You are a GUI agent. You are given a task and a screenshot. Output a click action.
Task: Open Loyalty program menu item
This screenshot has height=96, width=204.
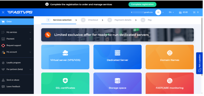click(x=17, y=63)
